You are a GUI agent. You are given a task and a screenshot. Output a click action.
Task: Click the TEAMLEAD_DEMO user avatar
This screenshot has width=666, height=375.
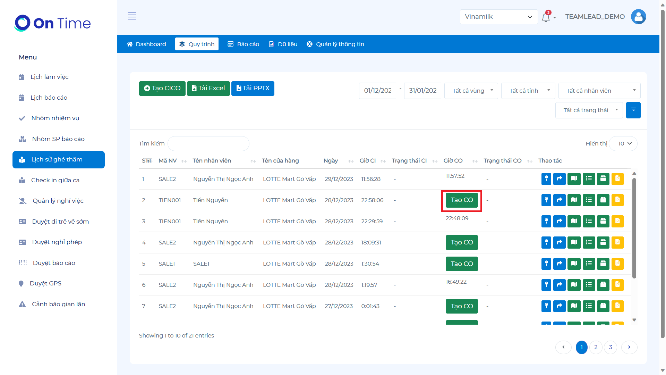coord(638,17)
